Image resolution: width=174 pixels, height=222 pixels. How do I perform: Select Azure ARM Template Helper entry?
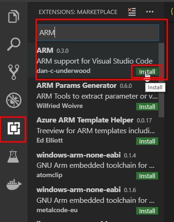click(93, 130)
